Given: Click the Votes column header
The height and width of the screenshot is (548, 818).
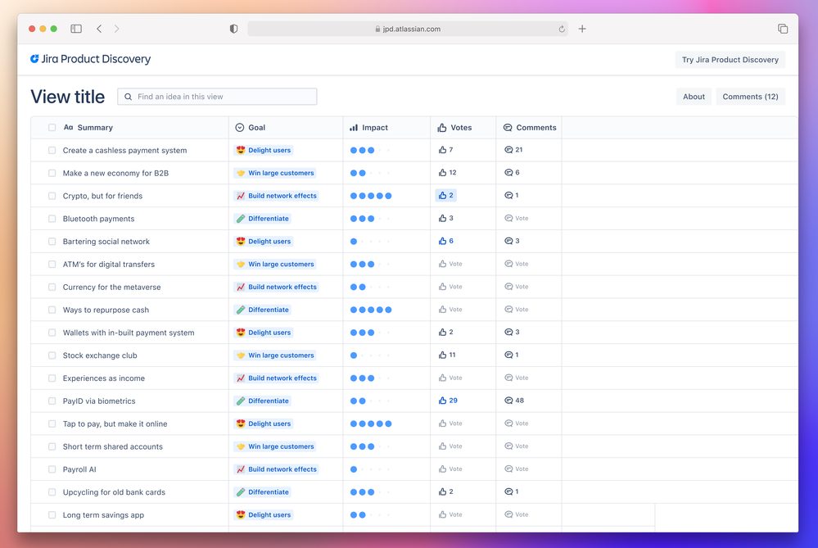Looking at the screenshot, I should click(454, 127).
